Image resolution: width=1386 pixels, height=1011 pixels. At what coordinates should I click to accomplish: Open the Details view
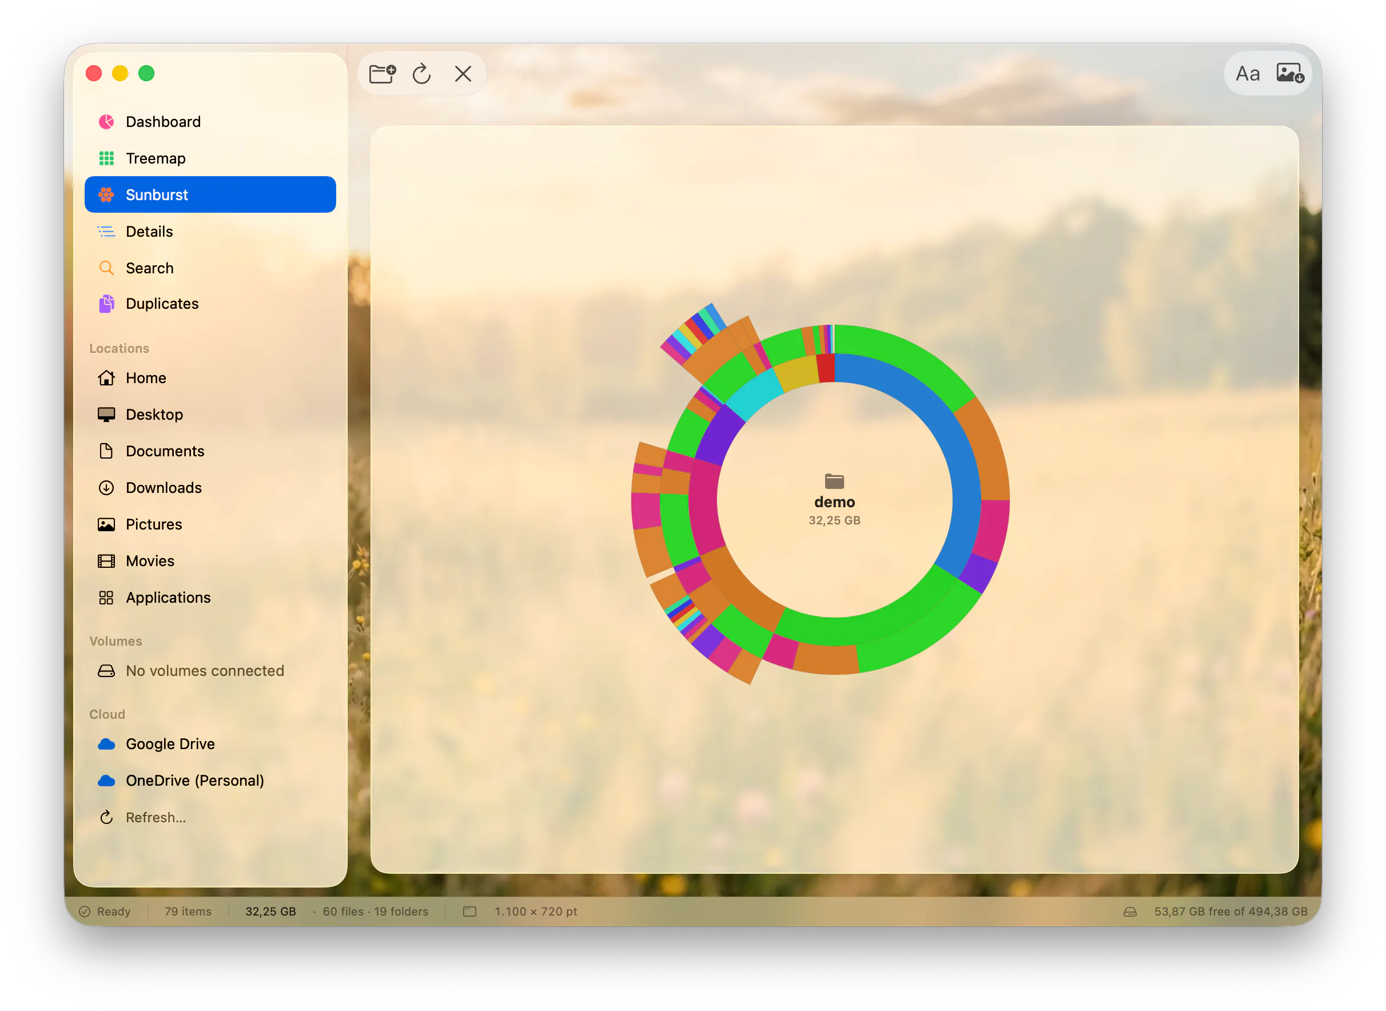click(x=210, y=232)
